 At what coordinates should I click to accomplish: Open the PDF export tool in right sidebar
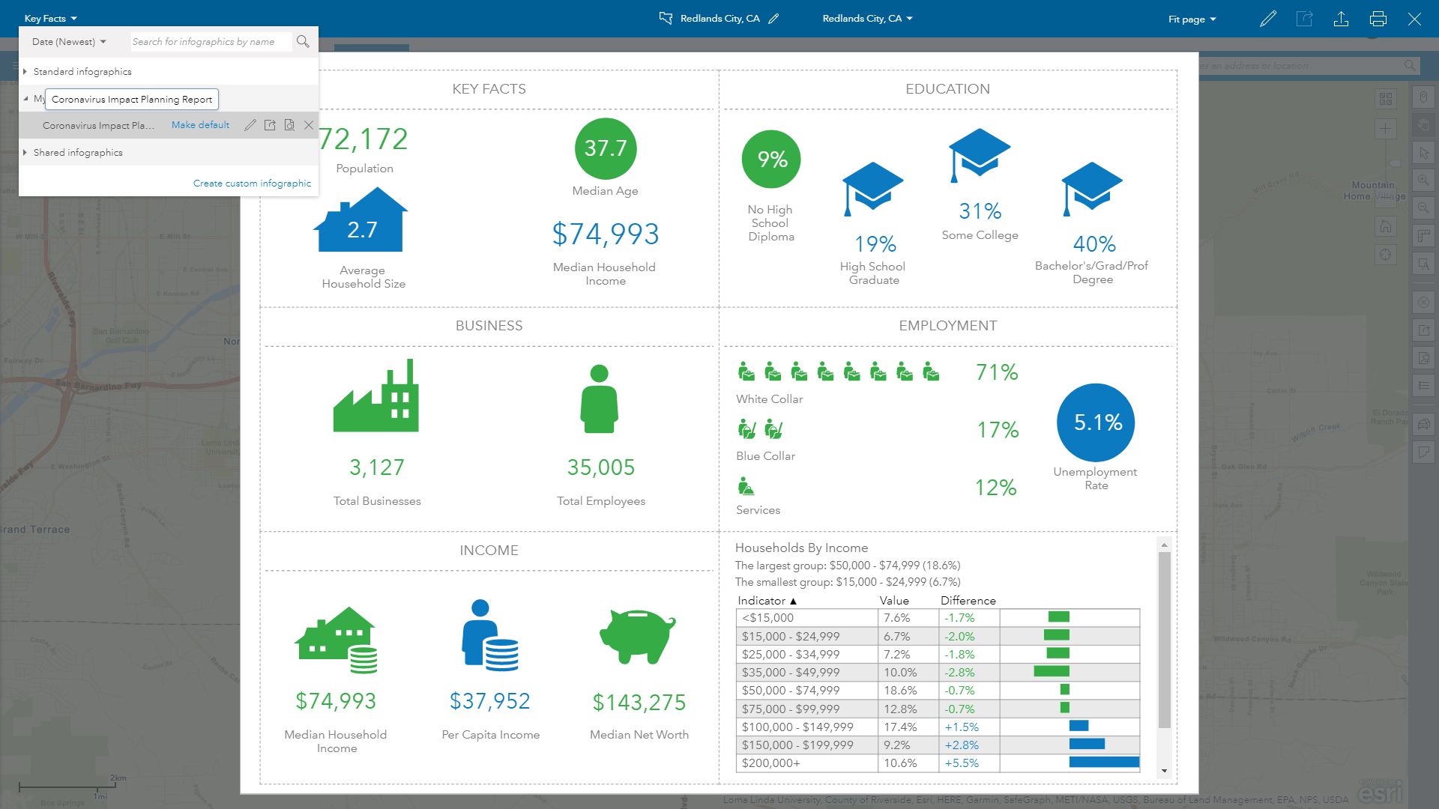1423,357
